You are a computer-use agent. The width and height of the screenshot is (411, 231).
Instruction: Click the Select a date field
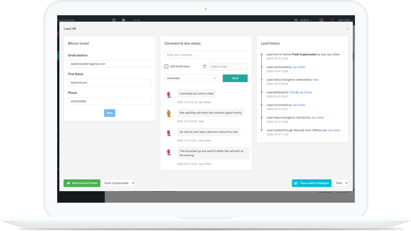coord(228,67)
